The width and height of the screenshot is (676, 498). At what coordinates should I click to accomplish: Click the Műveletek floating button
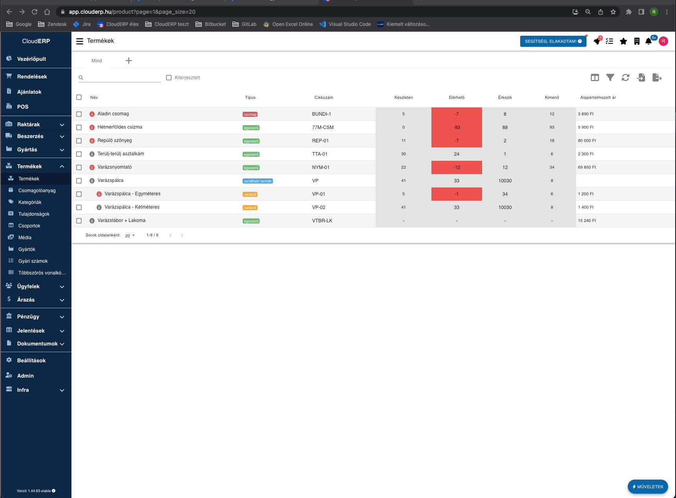[647, 487]
